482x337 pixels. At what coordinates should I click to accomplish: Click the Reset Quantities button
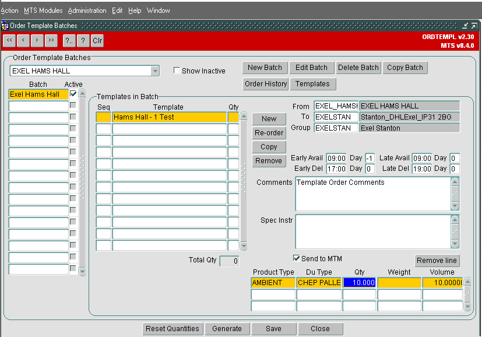click(173, 329)
